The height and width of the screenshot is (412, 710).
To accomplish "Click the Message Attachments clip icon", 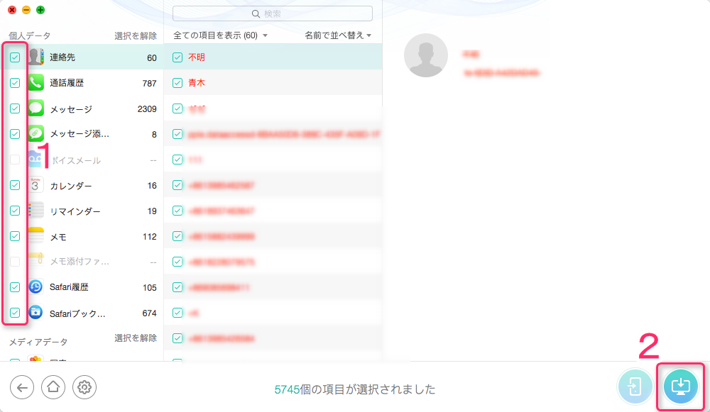I will tap(35, 133).
